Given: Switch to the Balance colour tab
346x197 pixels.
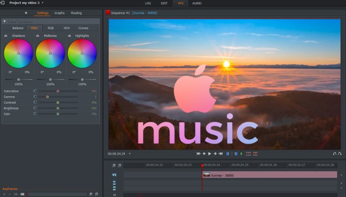Looking at the screenshot, I should click(18, 28).
